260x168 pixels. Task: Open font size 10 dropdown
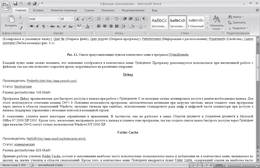72,19
